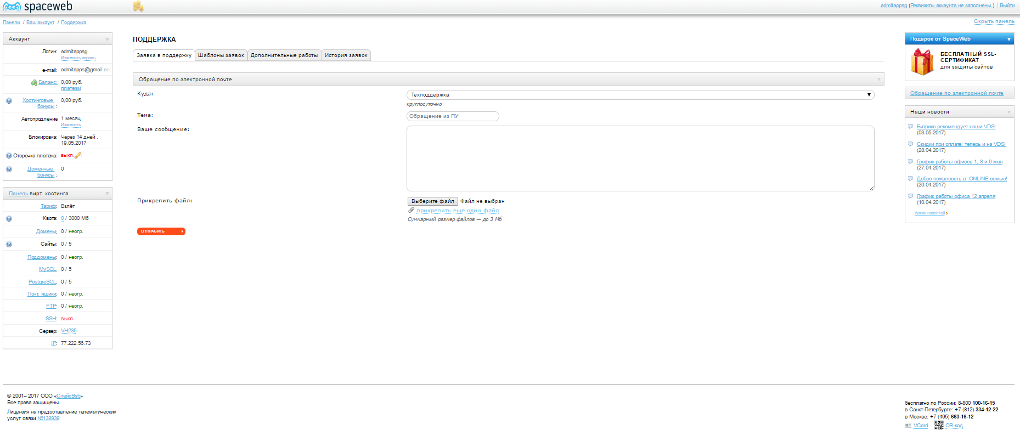Collapse the Наши новости panel
The width and height of the screenshot is (1020, 436).
pos(1009,112)
